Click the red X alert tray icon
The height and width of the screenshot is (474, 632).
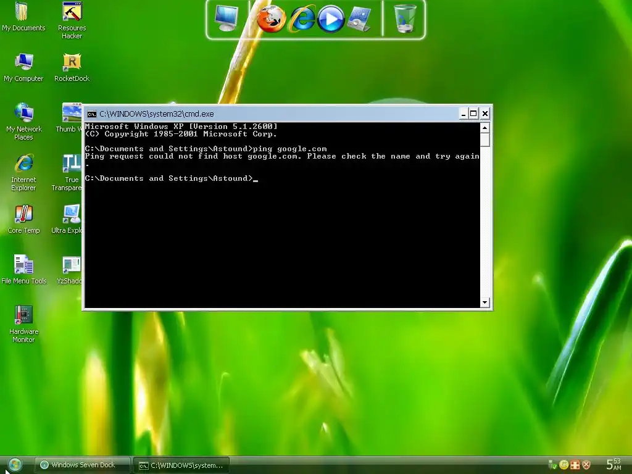586,465
